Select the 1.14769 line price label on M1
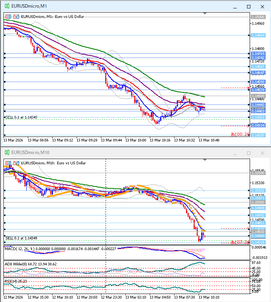The width and height of the screenshot is (271, 302). [x=258, y=54]
